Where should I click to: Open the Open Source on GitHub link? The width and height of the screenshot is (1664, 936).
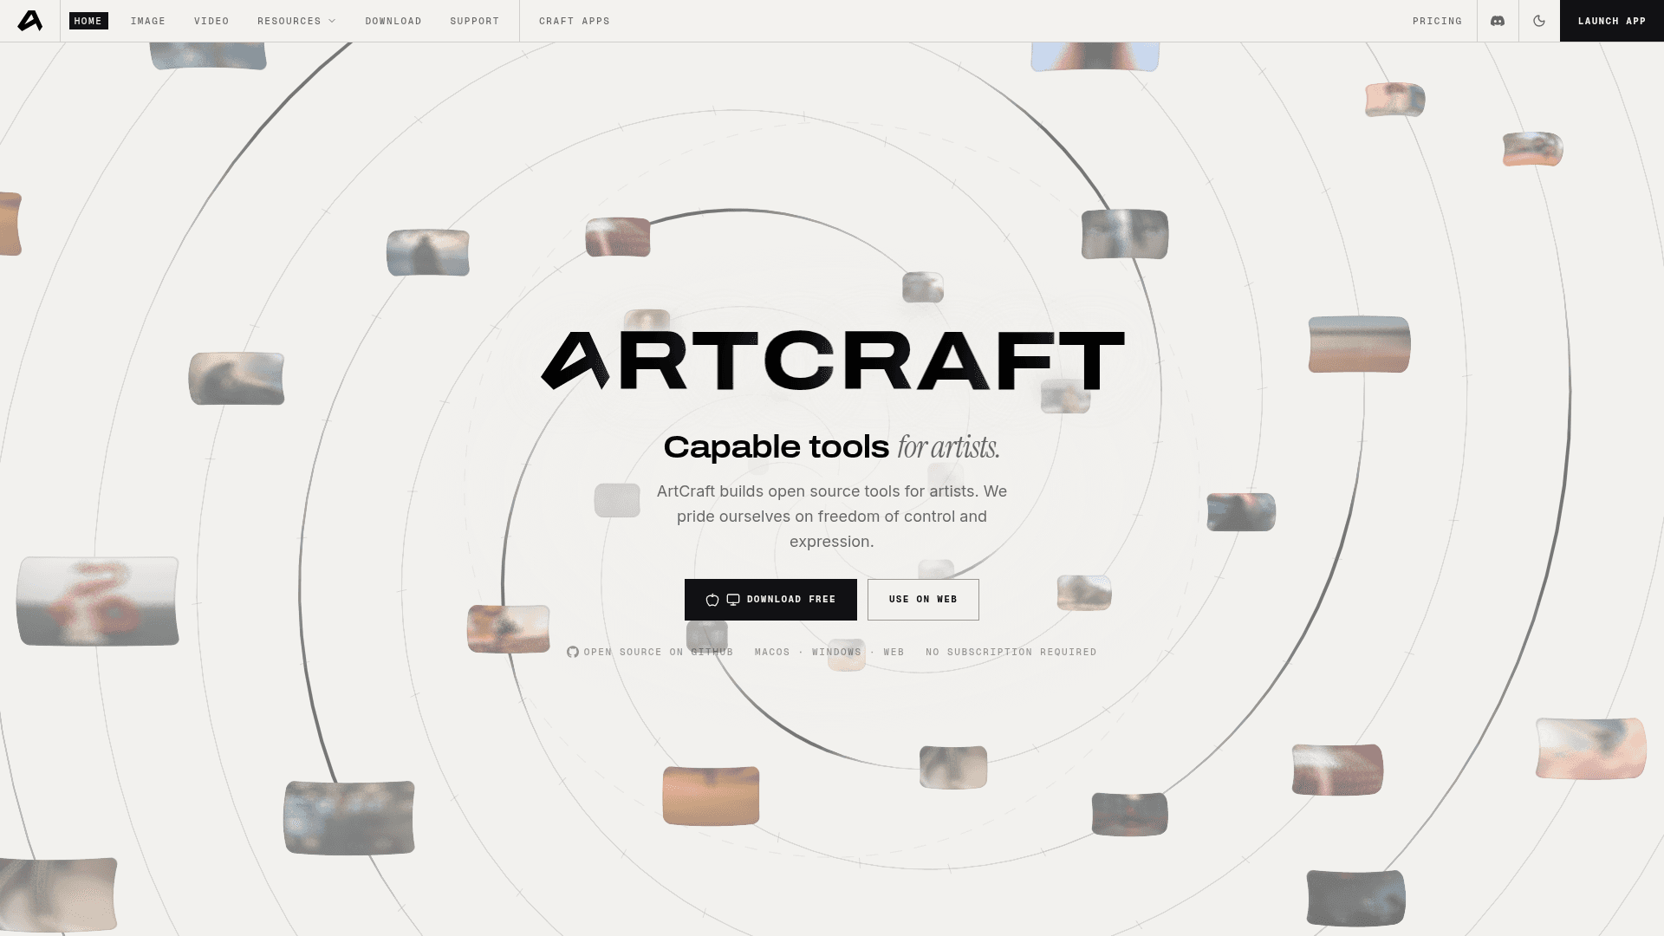[x=650, y=652]
